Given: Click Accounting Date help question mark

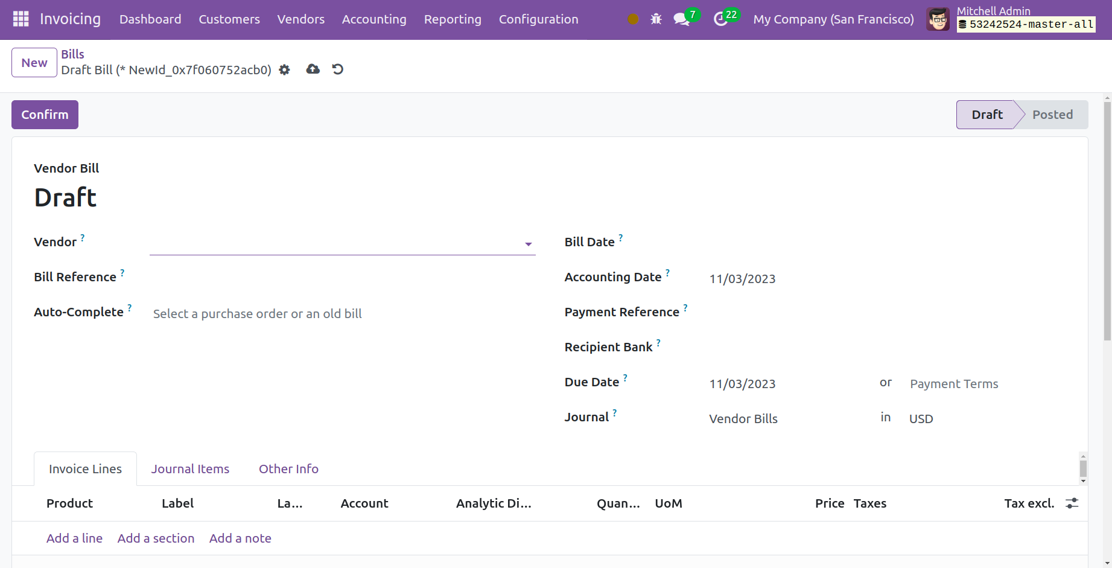Looking at the screenshot, I should (x=668, y=273).
